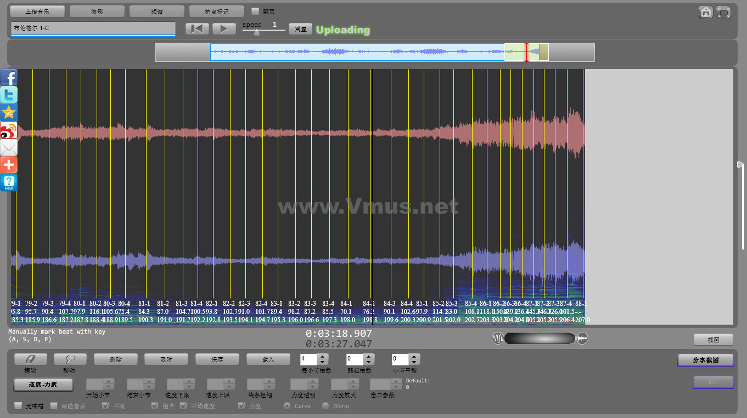Click the home icon at top right
The height and width of the screenshot is (418, 747).
[x=706, y=12]
